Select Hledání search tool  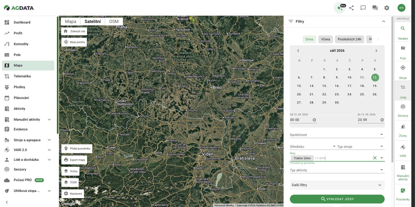click(403, 32)
